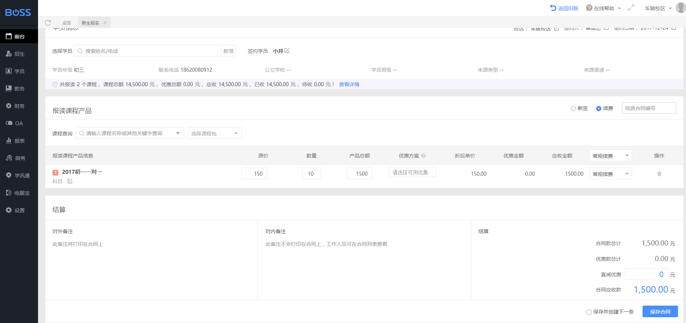
Task: Switch to the 桌面 tab
Action: [x=67, y=23]
